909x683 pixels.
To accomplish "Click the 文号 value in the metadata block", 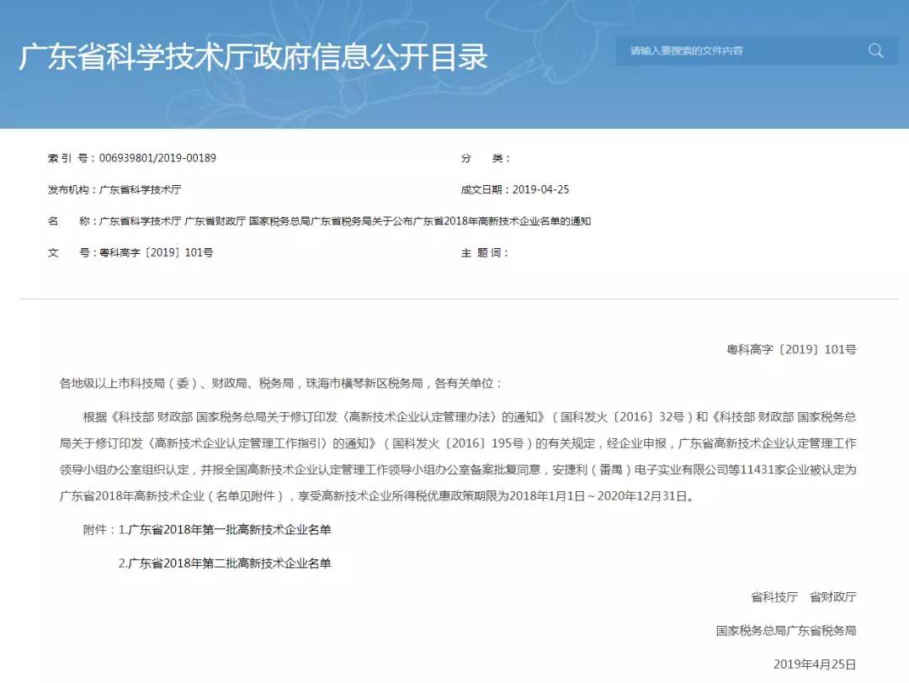I will point(156,252).
